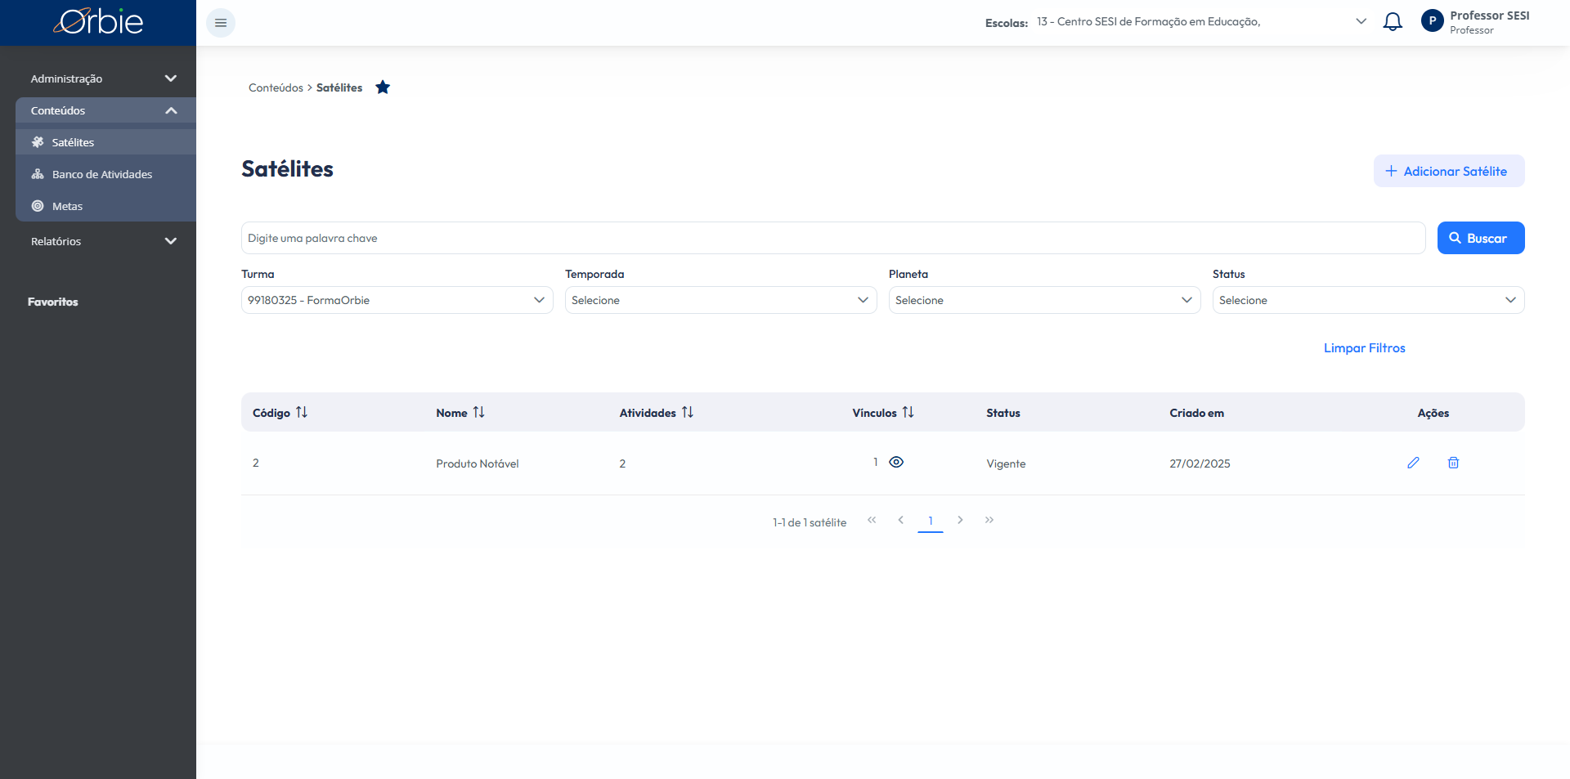This screenshot has width=1570, height=779.
Task: Sort the table by Código
Action: click(302, 412)
